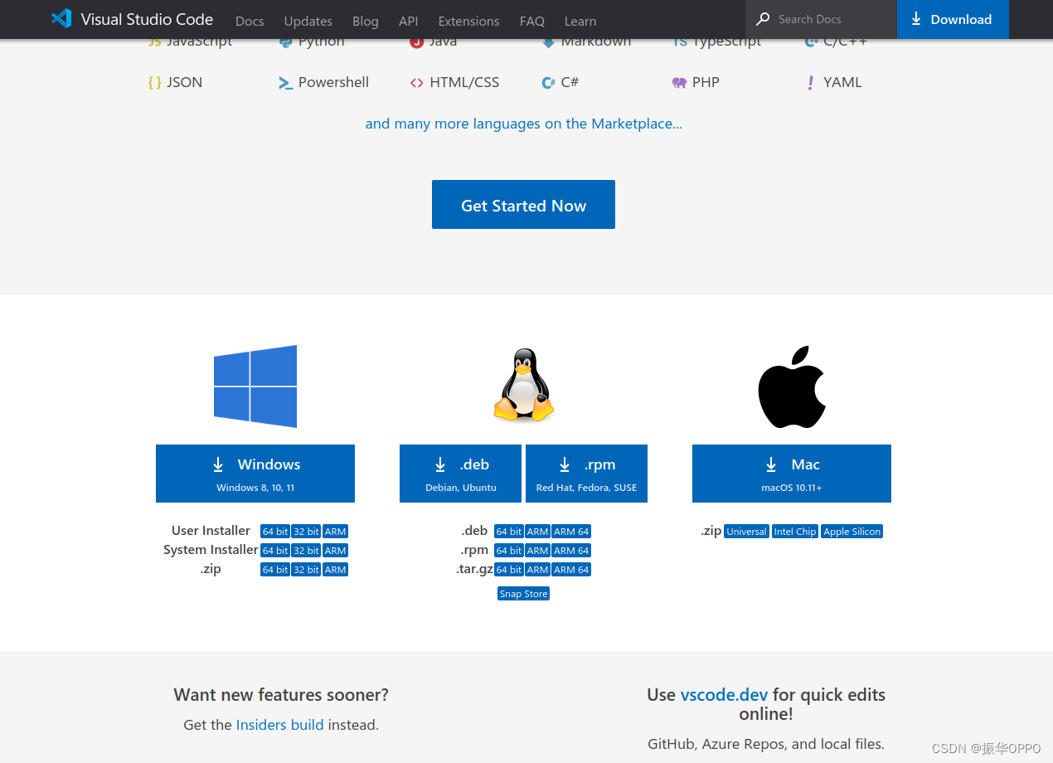
Task: Select .tar.gz 64 bit badge
Action: [x=509, y=570]
